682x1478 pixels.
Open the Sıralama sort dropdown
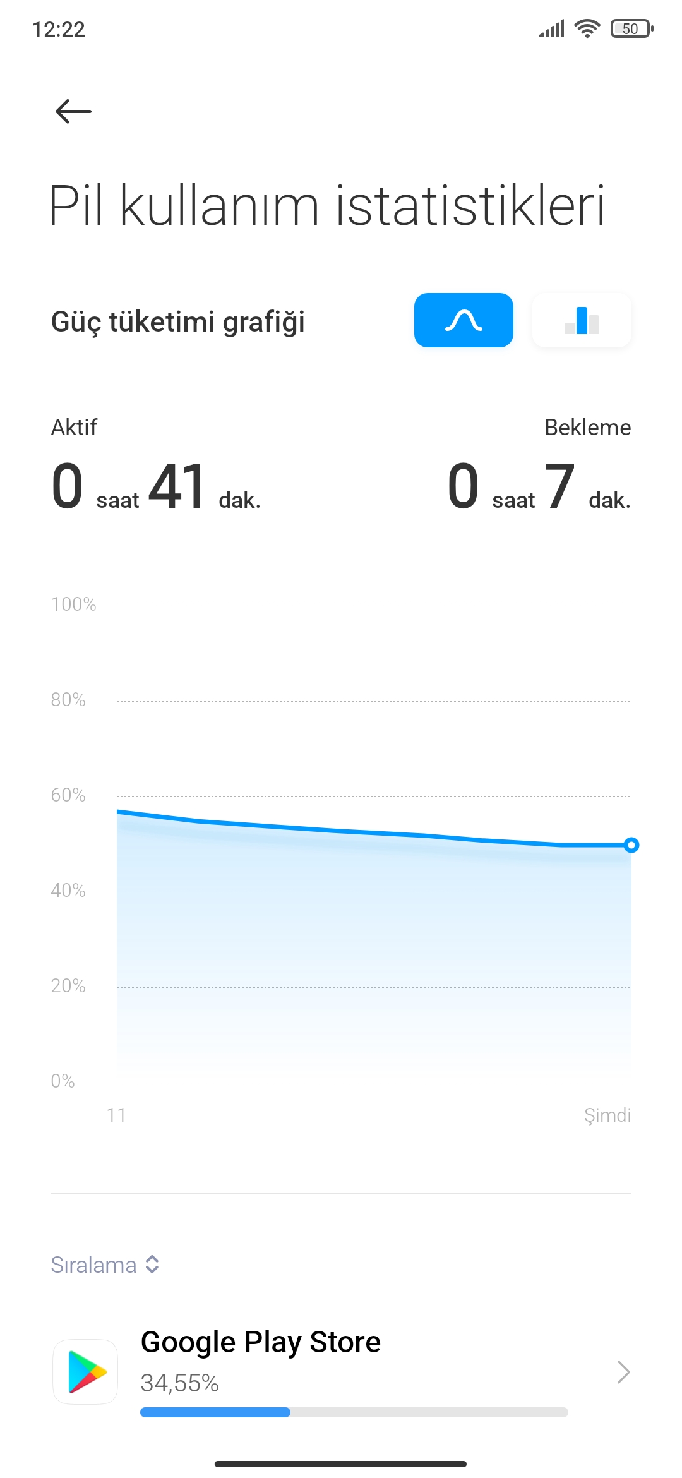click(x=105, y=1265)
